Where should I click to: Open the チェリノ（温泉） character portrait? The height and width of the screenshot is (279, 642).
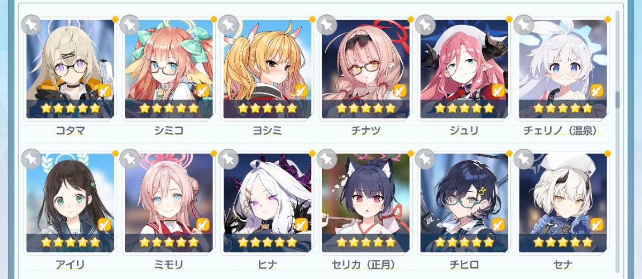click(x=562, y=69)
